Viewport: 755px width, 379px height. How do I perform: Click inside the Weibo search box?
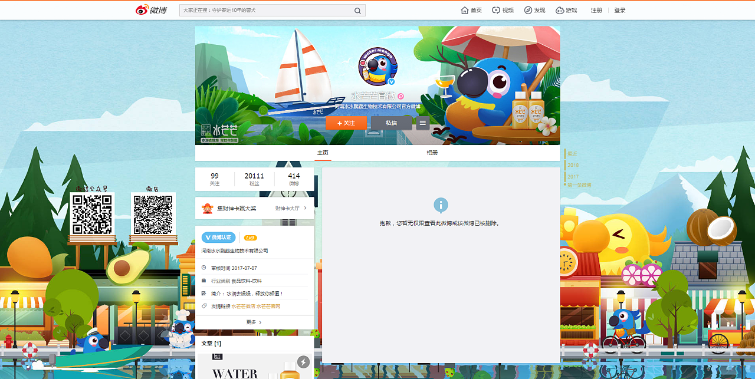[265, 11]
